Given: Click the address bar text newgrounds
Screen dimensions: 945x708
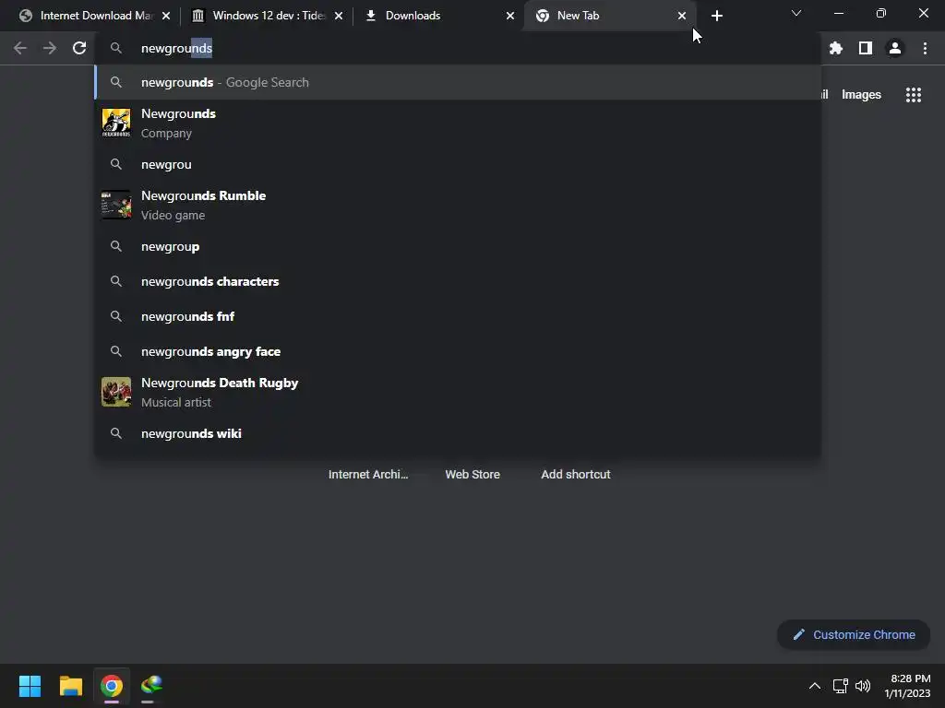Looking at the screenshot, I should pos(176,48).
